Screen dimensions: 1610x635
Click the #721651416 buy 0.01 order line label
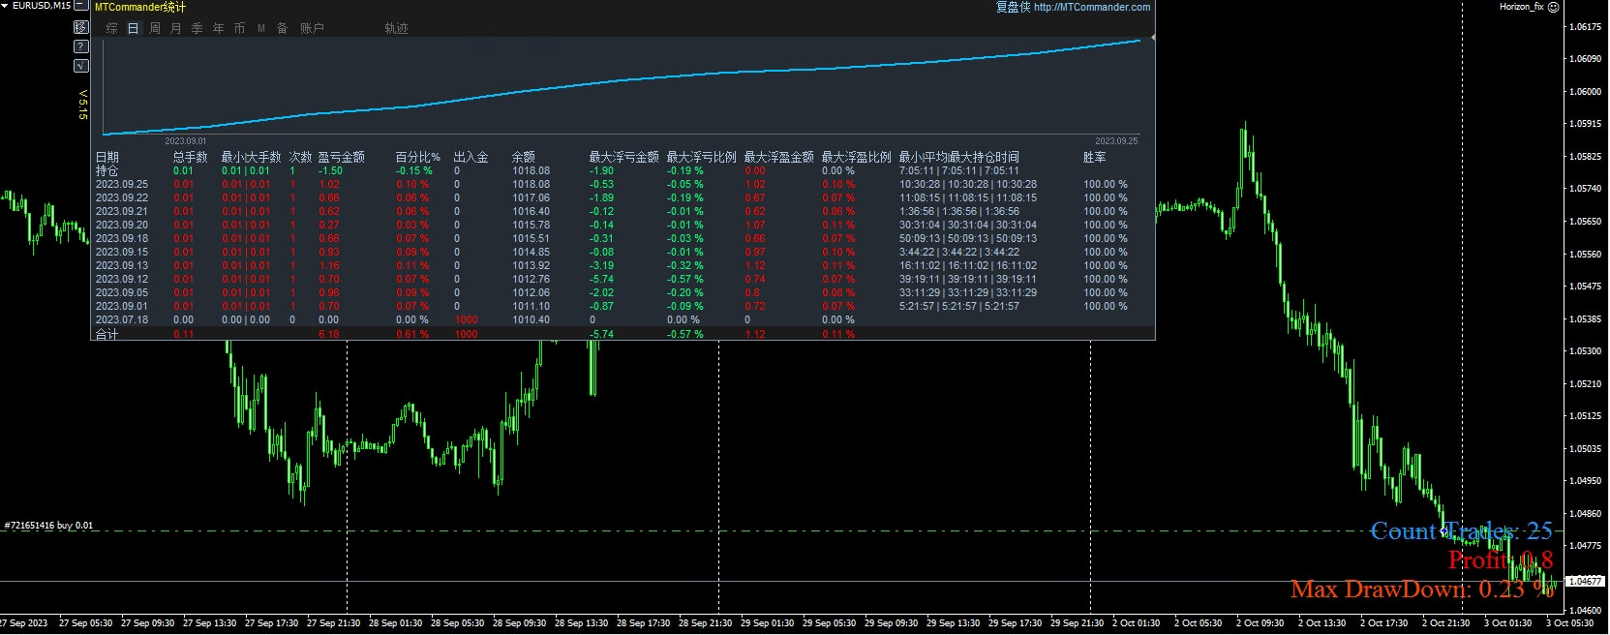click(x=49, y=526)
